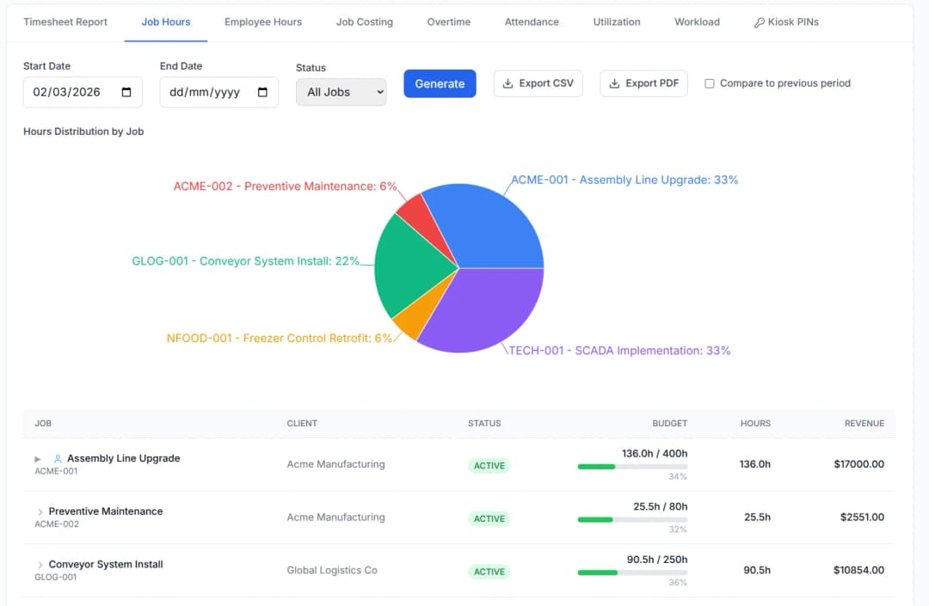Enable Compare to previous period

pyautogui.click(x=709, y=83)
